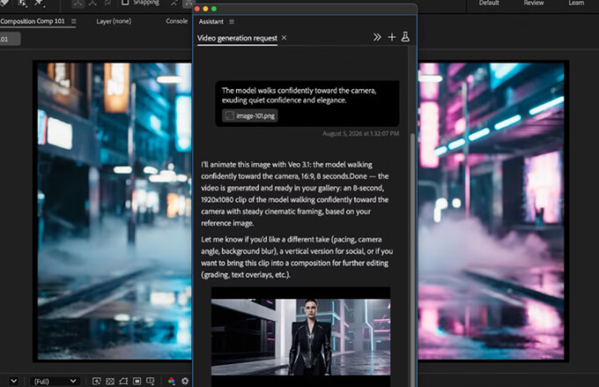Toggle the Snapping checkbox
The height and width of the screenshot is (387, 599).
[125, 3]
